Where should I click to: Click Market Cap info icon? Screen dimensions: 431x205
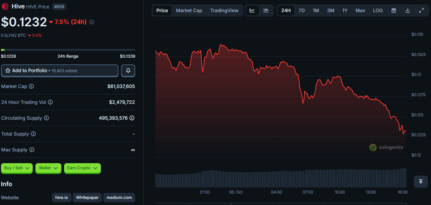click(x=31, y=86)
